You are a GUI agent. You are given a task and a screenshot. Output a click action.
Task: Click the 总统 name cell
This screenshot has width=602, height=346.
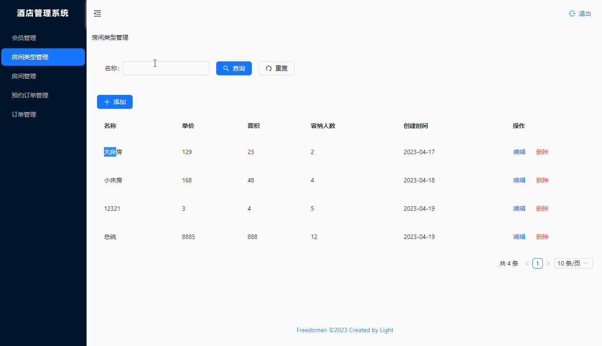point(110,237)
